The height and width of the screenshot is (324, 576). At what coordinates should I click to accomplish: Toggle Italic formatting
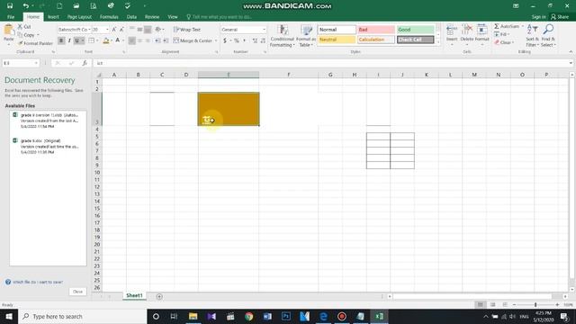(69, 40)
